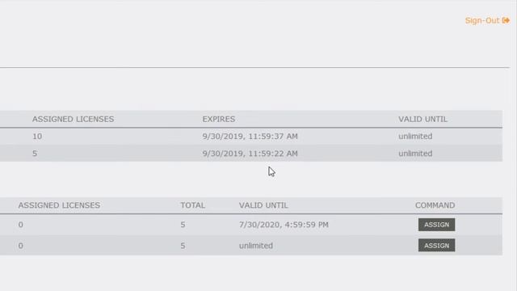Image resolution: width=517 pixels, height=291 pixels.
Task: Click the upper VALID UNTIL column header
Action: pos(422,119)
